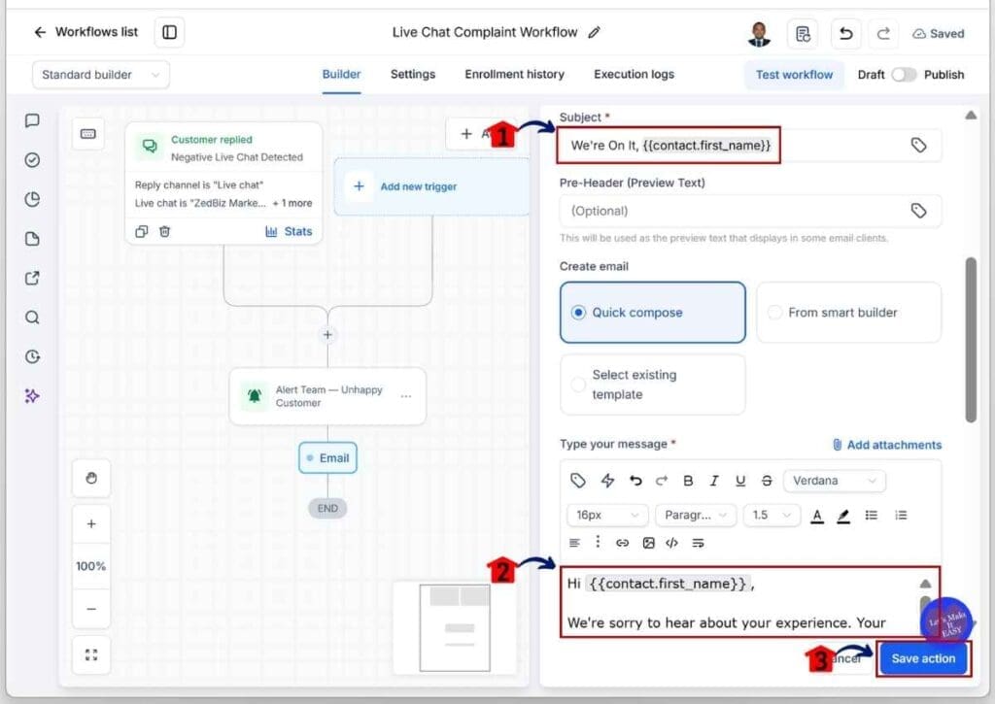This screenshot has height=704, width=995.
Task: Open Paragraph style dropdown
Action: pos(696,515)
